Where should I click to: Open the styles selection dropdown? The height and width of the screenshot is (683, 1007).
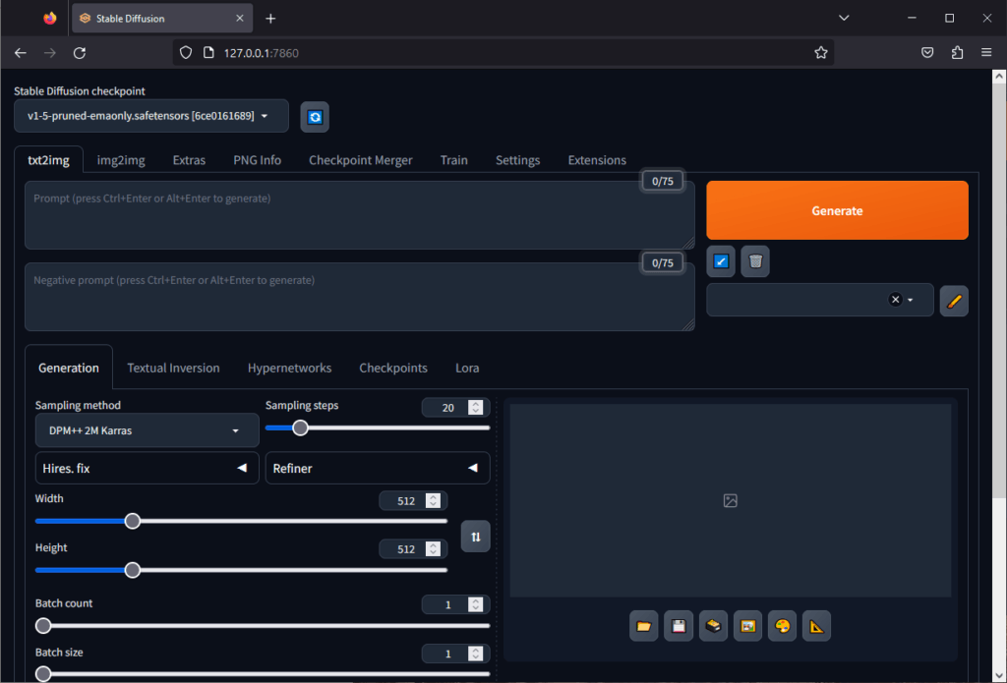click(x=818, y=301)
